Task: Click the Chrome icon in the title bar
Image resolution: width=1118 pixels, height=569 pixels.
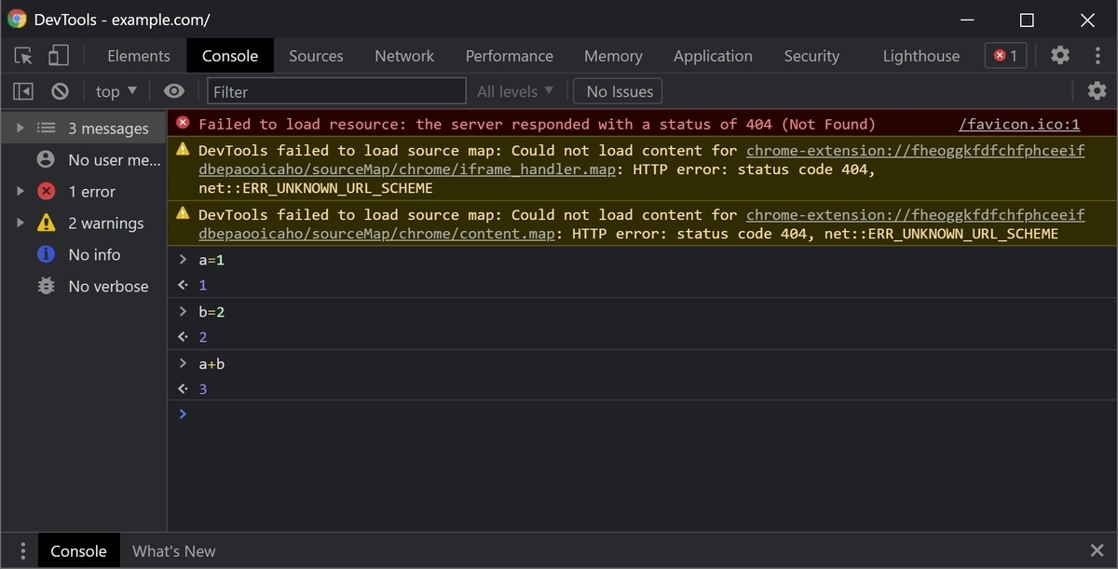Action: tap(17, 20)
